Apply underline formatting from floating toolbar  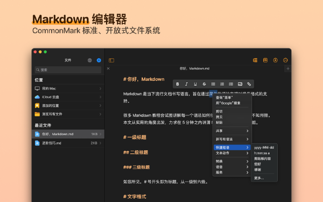(x=195, y=84)
